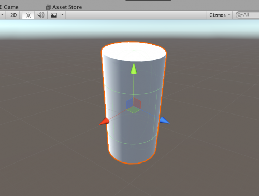Click the red plane handle on gizmo
The width and height of the screenshot is (259, 196).
click(137, 104)
